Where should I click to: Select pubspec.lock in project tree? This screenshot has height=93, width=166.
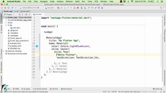pos(14,43)
